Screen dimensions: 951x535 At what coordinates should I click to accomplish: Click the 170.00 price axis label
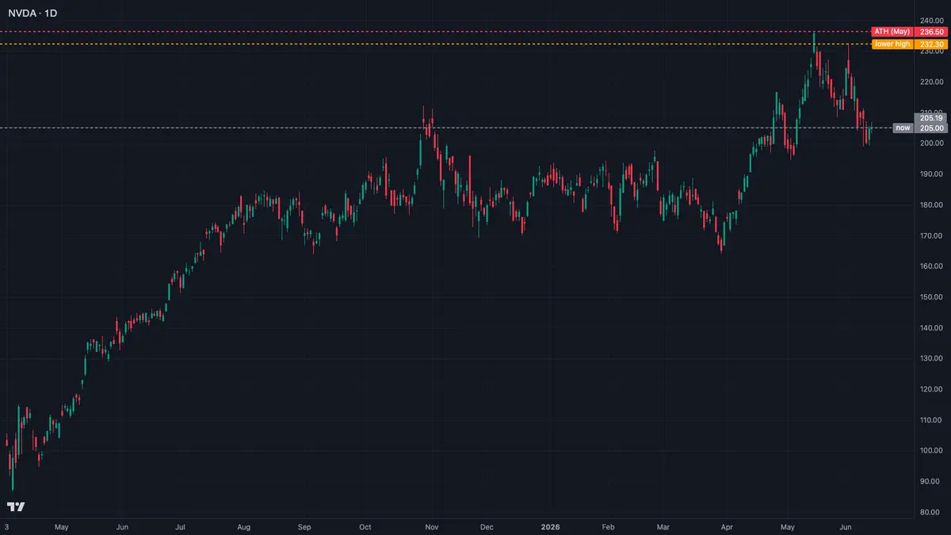pos(931,235)
